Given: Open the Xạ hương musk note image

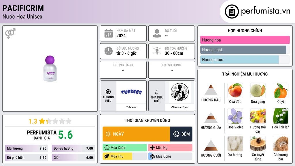Looking at the screenshot, I should (x=235, y=144).
